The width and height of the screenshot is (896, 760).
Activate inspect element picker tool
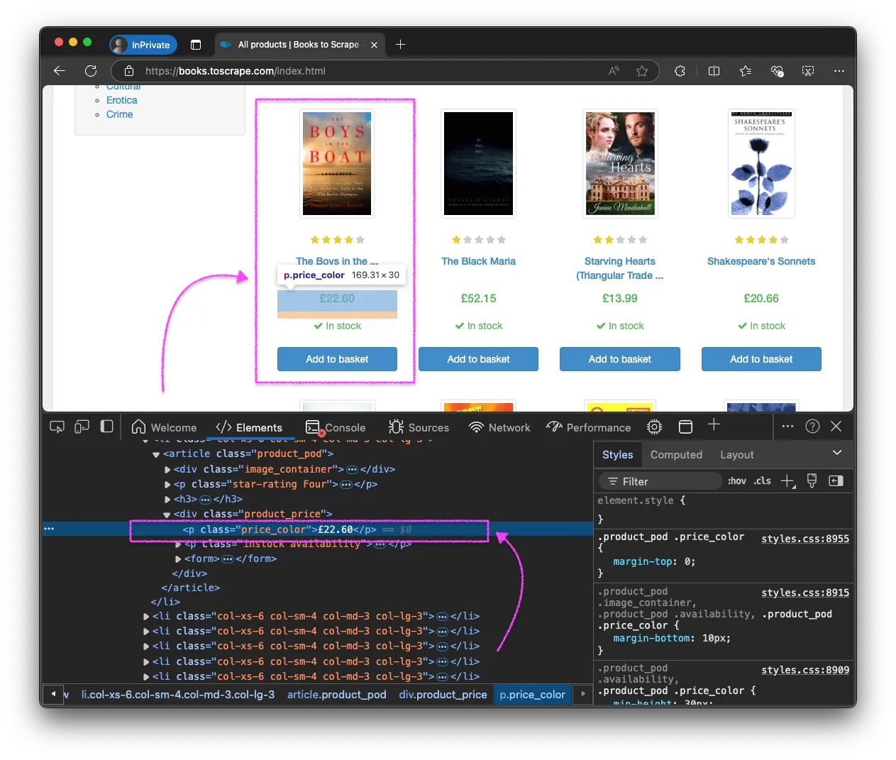(x=57, y=426)
